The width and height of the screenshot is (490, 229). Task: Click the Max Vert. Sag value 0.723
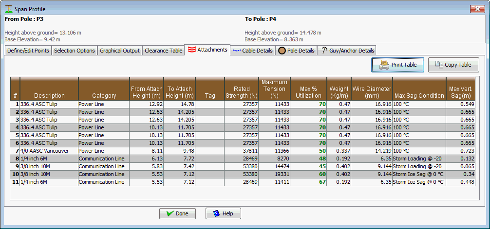tap(461, 151)
